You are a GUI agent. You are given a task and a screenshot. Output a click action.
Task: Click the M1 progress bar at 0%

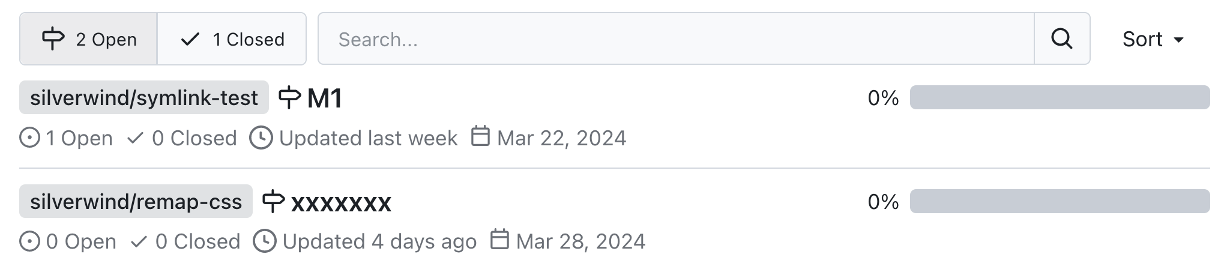(1060, 97)
